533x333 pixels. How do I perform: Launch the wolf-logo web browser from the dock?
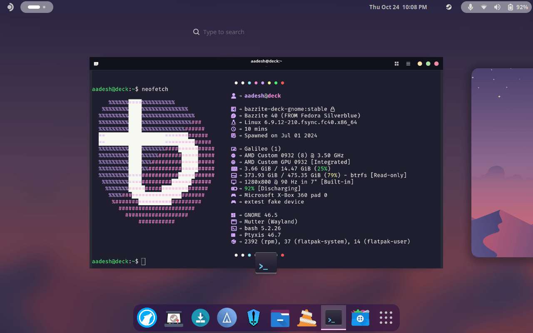click(x=147, y=318)
